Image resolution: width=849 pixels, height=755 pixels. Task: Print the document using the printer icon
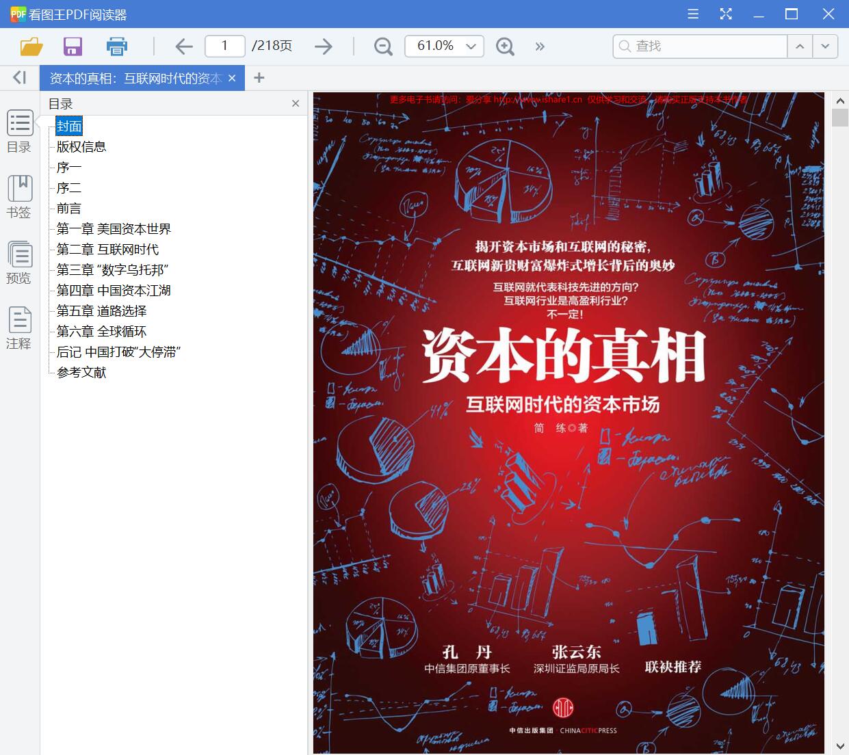coord(117,47)
